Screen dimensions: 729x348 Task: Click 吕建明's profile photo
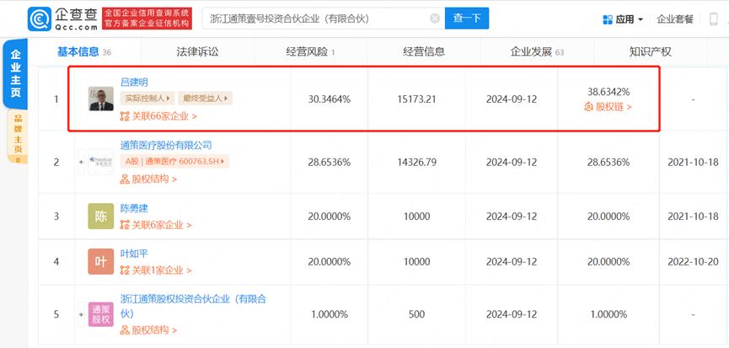100,99
